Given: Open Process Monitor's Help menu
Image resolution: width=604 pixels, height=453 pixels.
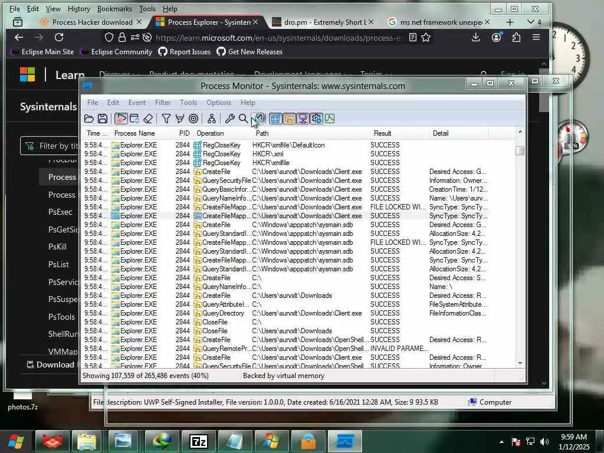Looking at the screenshot, I should 248,103.
